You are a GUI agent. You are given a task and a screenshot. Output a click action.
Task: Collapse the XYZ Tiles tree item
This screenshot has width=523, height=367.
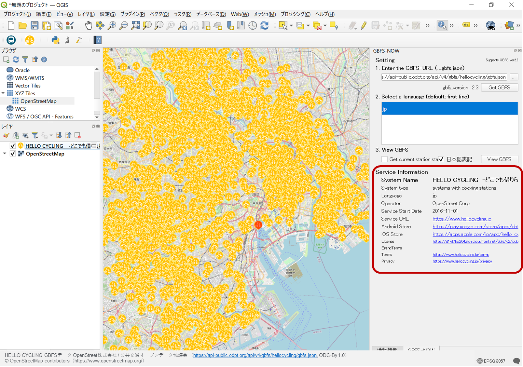pos(3,93)
